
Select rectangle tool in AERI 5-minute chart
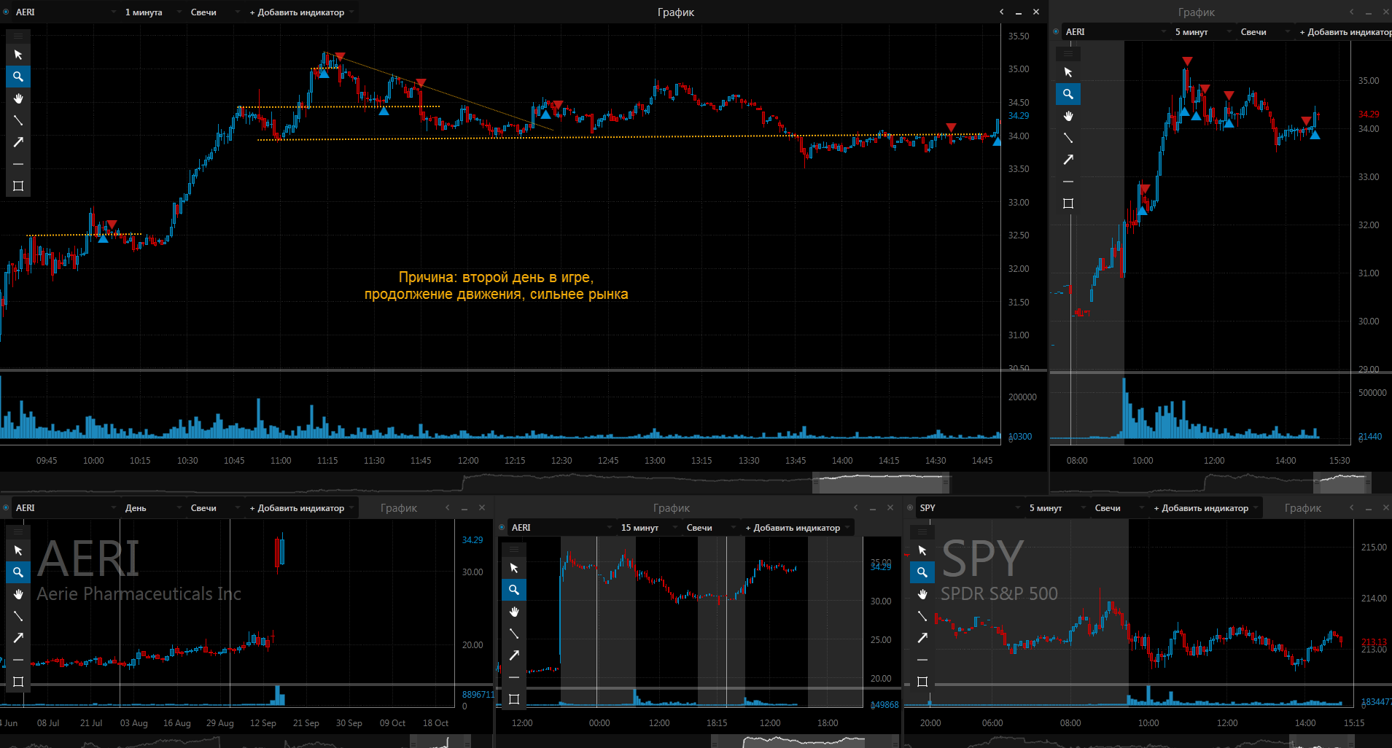1068,203
